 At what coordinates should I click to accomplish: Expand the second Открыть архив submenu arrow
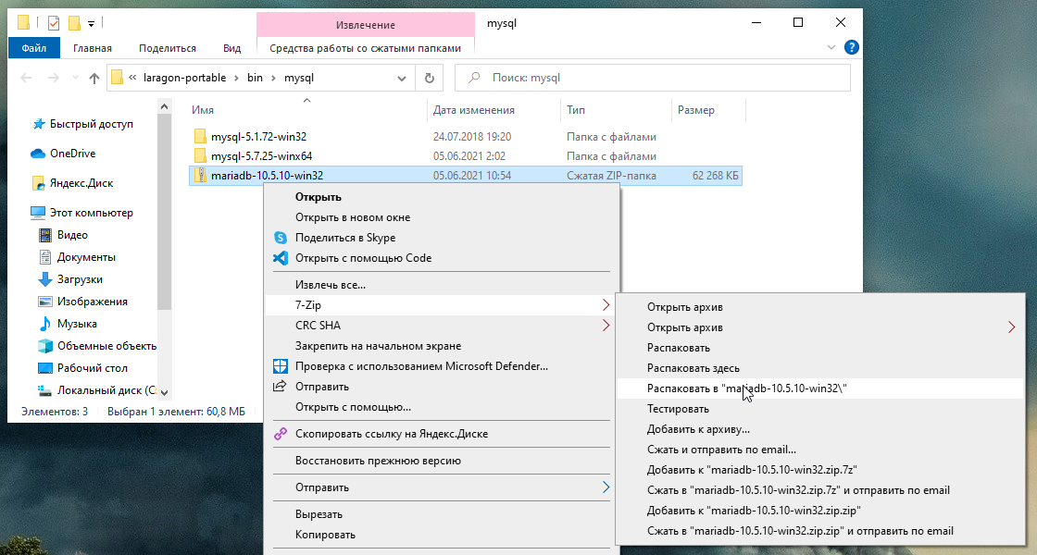coord(1011,327)
